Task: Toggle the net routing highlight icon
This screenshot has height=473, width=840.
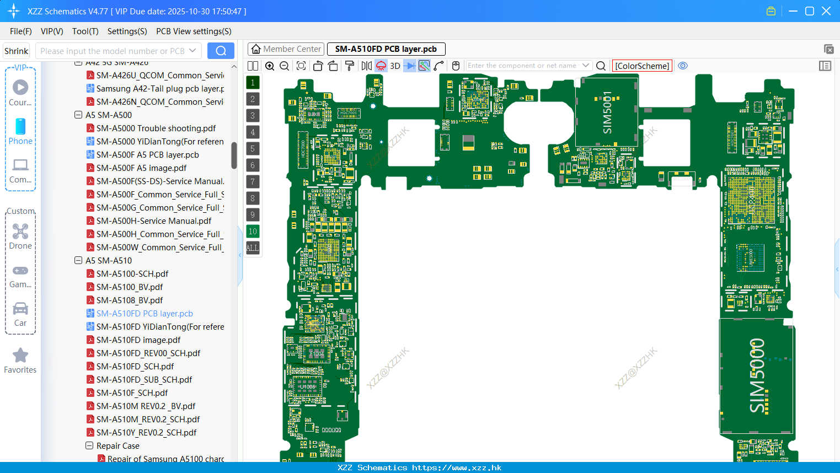Action: [x=424, y=66]
